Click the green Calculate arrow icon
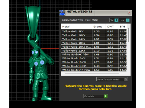The width and height of the screenshot is (145, 108). point(106,96)
